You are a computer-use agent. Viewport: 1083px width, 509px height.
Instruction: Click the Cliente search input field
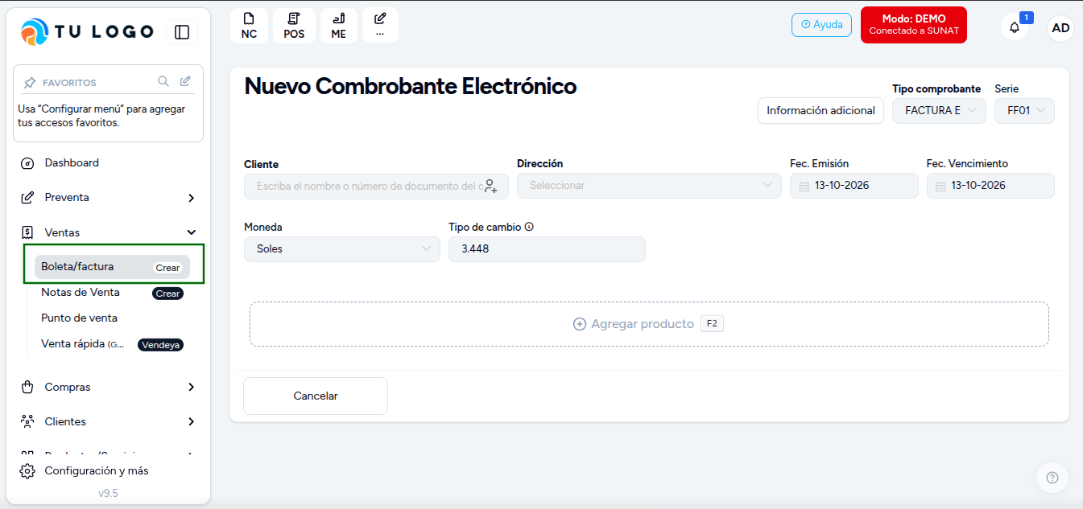pos(376,186)
